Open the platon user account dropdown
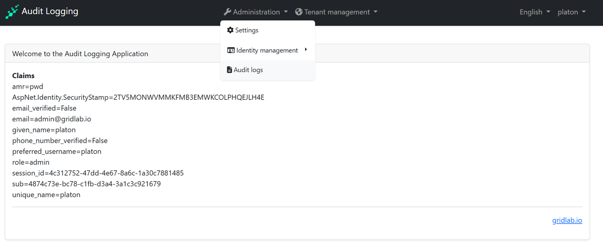 click(x=571, y=12)
